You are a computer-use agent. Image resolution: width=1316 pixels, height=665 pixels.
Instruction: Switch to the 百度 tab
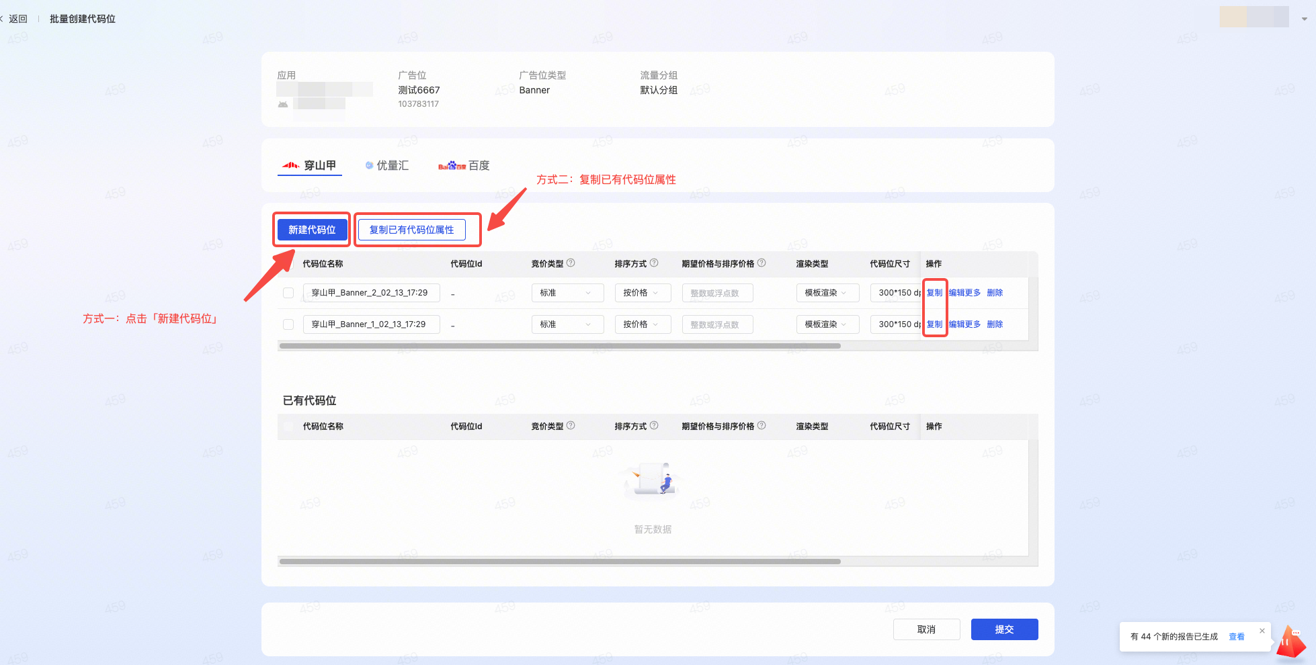(464, 165)
